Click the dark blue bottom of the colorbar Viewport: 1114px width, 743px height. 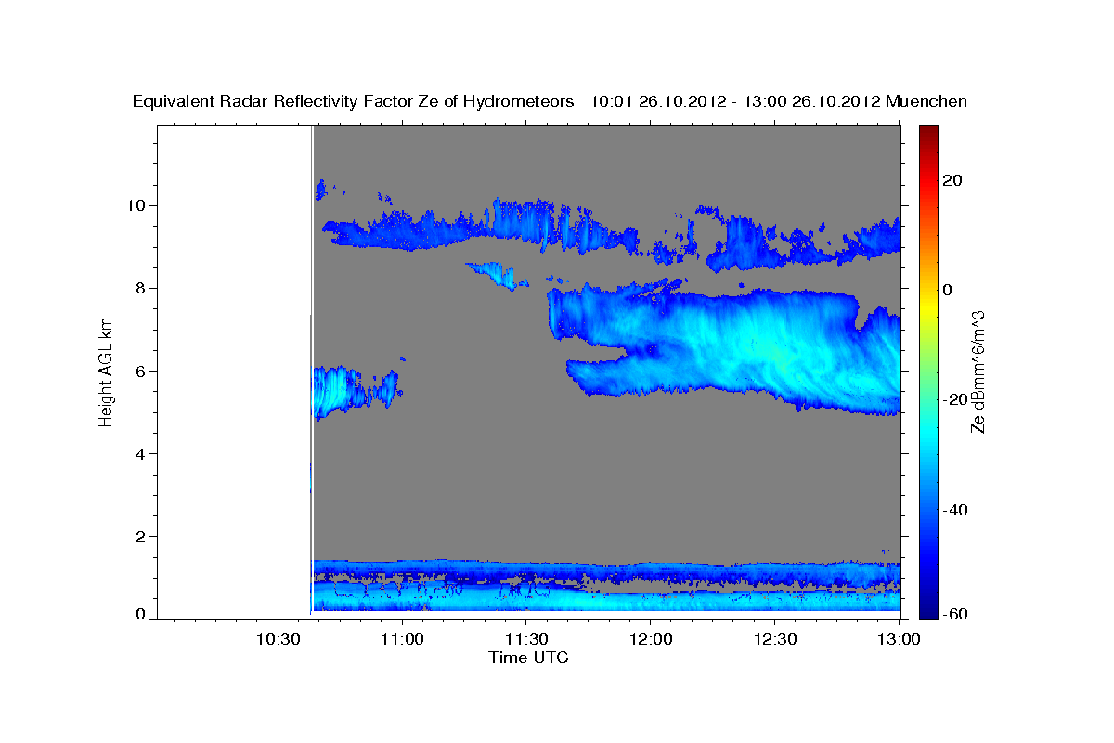(927, 608)
